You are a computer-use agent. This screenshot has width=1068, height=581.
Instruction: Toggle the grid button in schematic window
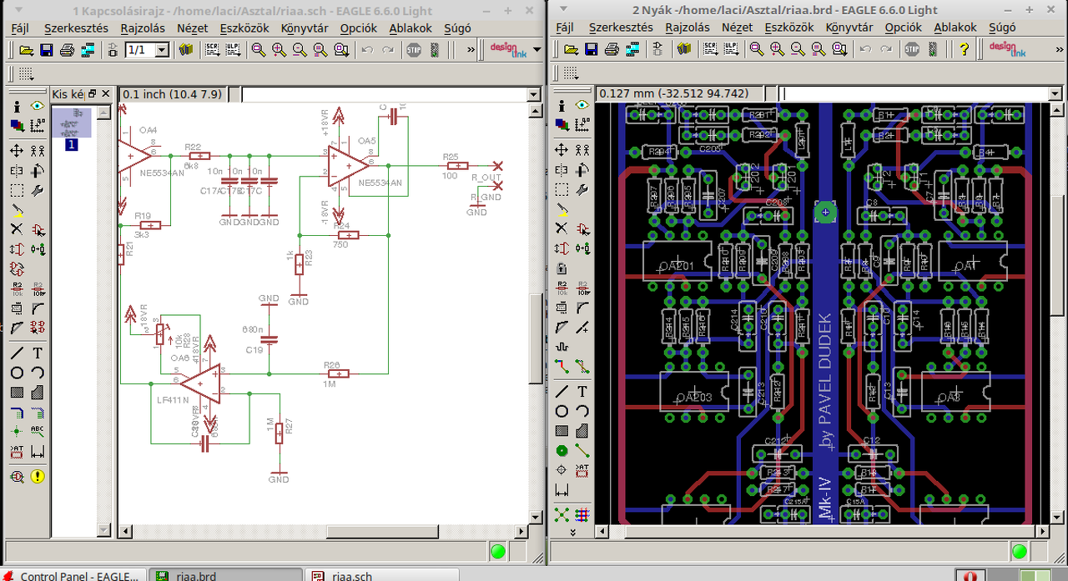(x=26, y=73)
